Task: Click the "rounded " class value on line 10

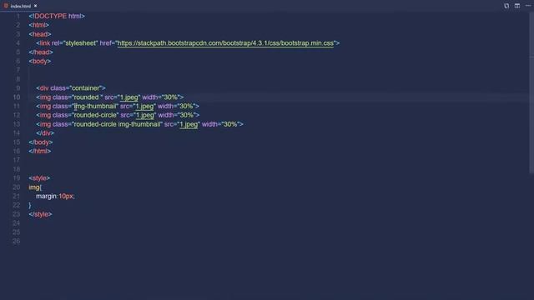Action: point(87,97)
